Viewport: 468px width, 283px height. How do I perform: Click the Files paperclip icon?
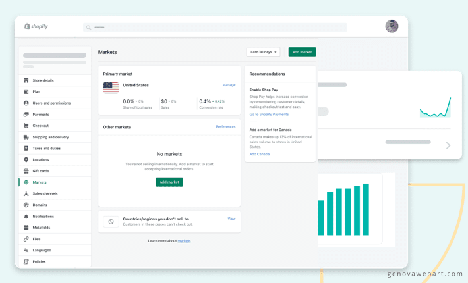26,239
